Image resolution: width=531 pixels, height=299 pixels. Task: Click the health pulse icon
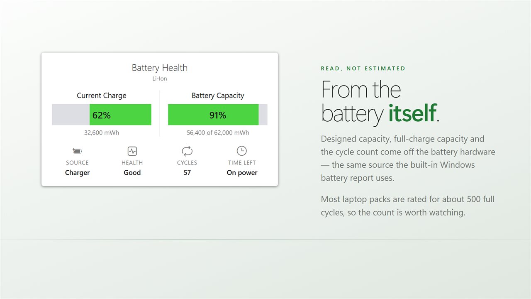[x=132, y=151]
